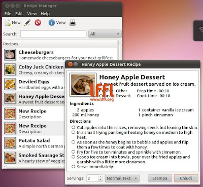Screen dimensions: 203x187
Task: Select the Potato Salad recipe title
Action: pos(34,140)
